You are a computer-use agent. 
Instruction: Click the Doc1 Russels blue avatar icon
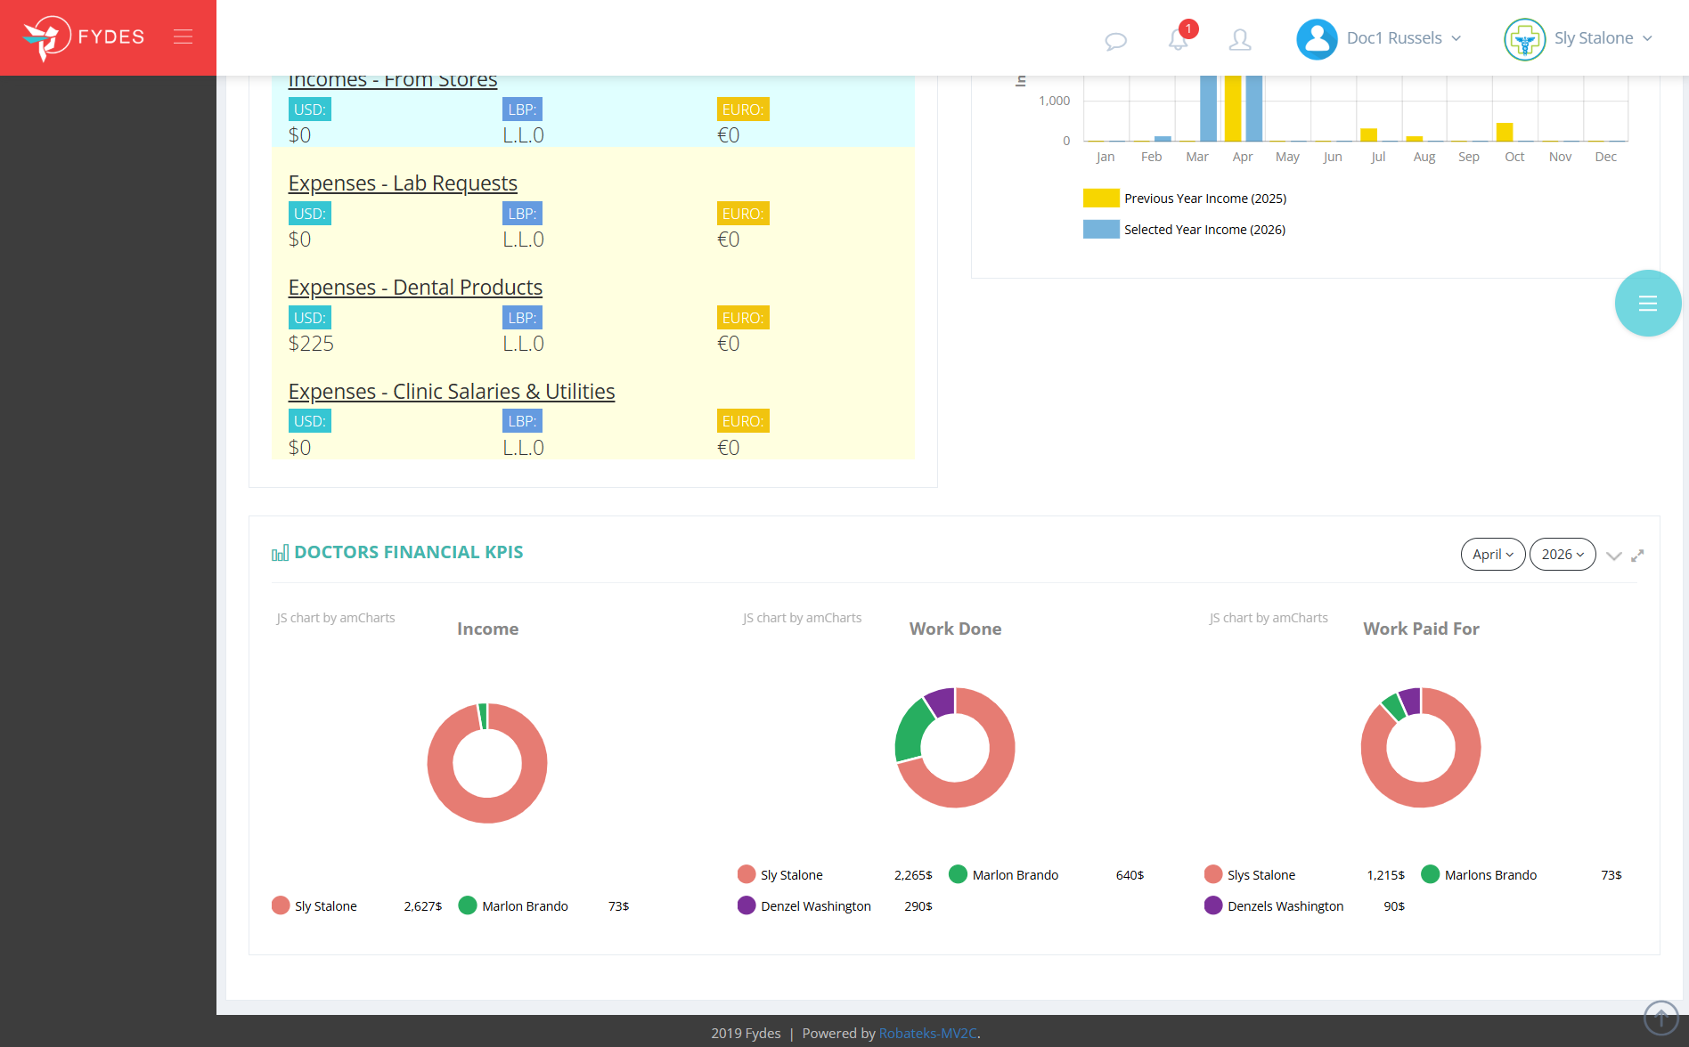[1317, 38]
